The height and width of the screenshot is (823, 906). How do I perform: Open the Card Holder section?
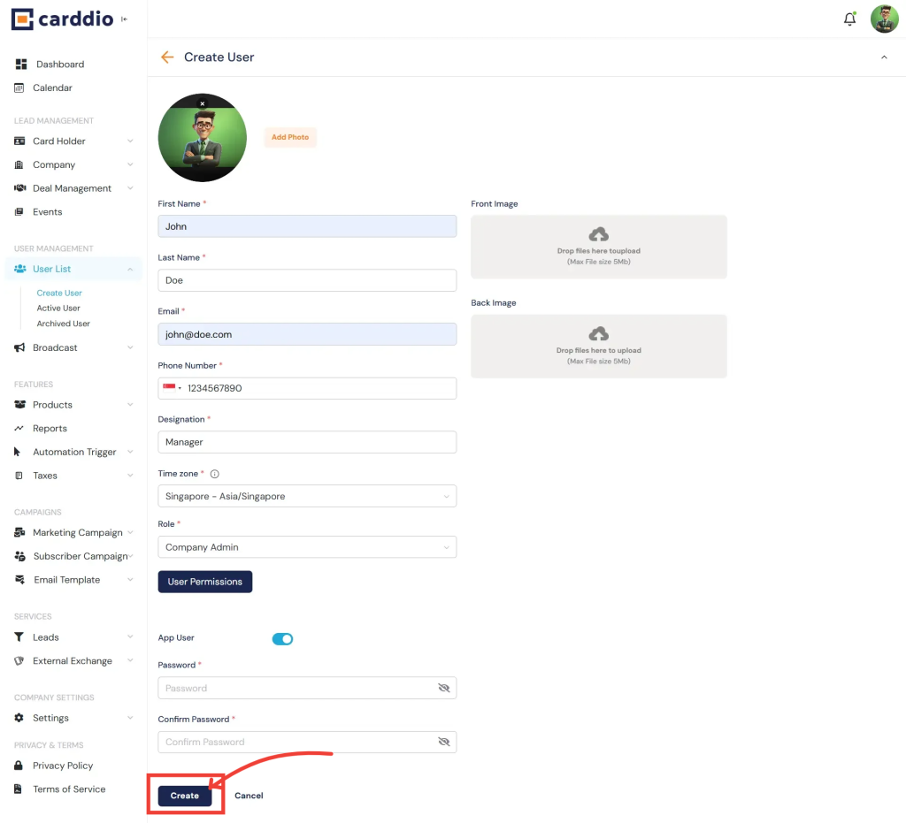[59, 141]
